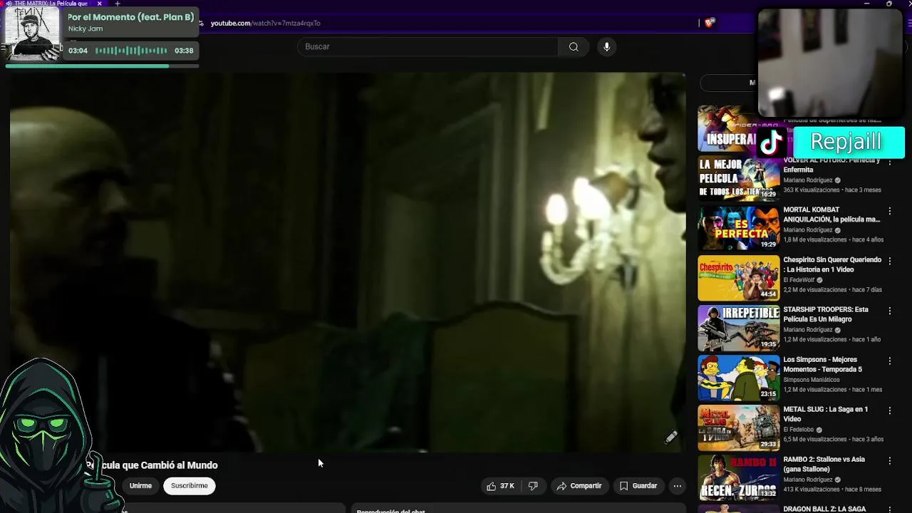Click DRAGON BALL Z LA SAGA title
Screen dimensions: 912x513
[825, 509]
